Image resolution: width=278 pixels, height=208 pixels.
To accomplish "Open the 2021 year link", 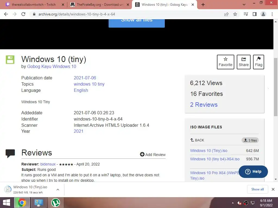I will (x=78, y=131).
